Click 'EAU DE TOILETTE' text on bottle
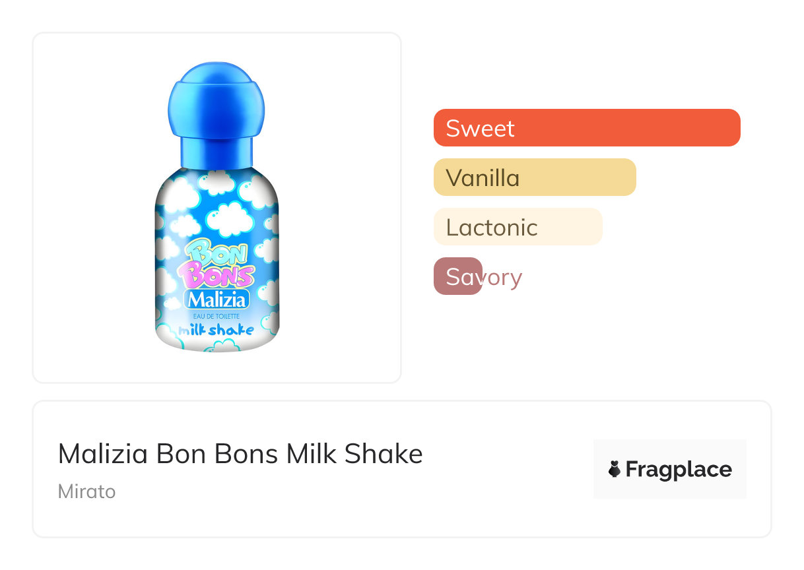This screenshot has width=804, height=570. pyautogui.click(x=217, y=317)
